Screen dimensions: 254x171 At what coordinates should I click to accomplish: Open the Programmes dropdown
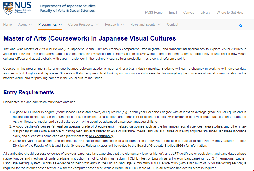[50, 24]
